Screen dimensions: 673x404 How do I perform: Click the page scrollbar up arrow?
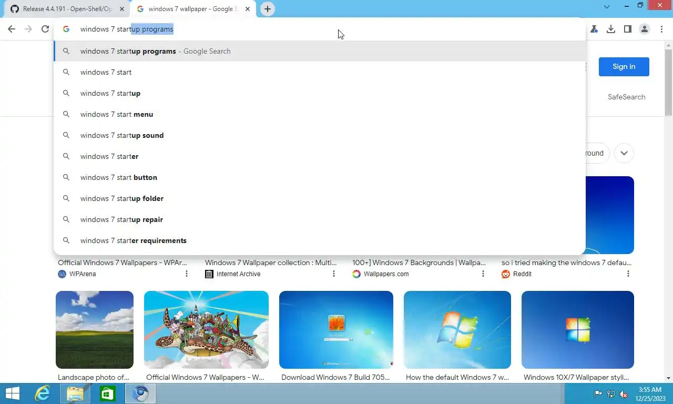tap(668, 46)
